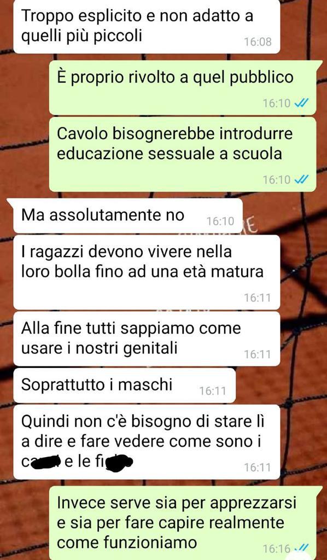Tap the 16:10 timestamp beside "Ma assolutamente no"
The height and width of the screenshot is (560, 327).
(x=220, y=222)
